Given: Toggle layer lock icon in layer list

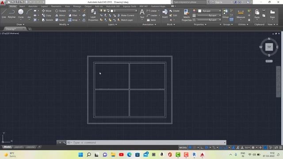Looking at the screenshot, I should tap(108, 11).
